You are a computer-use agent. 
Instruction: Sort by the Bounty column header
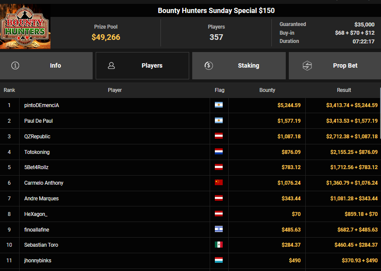(x=267, y=90)
